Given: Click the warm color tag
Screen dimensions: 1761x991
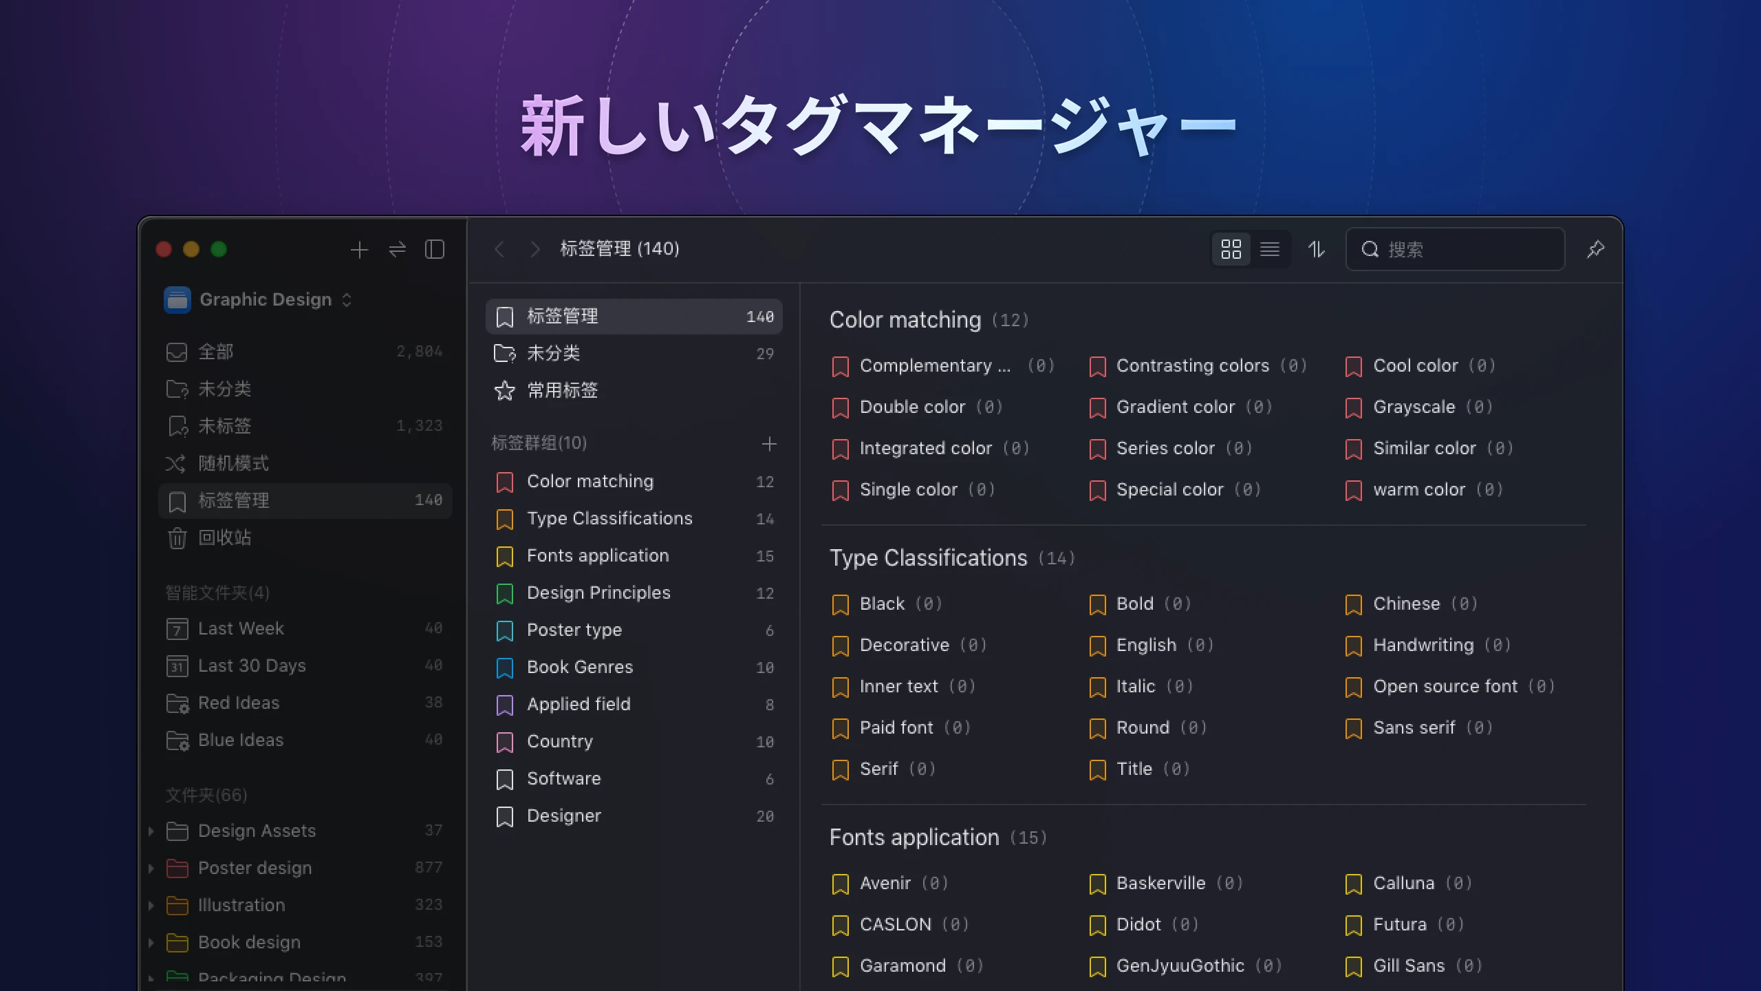Looking at the screenshot, I should click(1425, 490).
